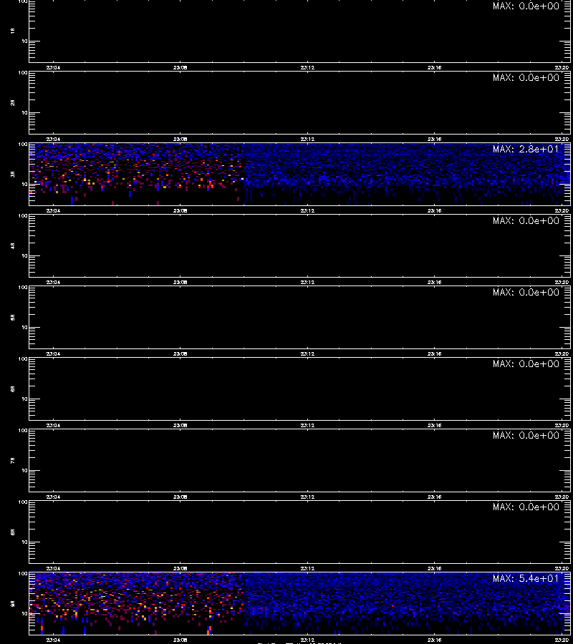Click the 4R panel axis label
Viewport: 573px width, 644px height.
[x=13, y=245]
